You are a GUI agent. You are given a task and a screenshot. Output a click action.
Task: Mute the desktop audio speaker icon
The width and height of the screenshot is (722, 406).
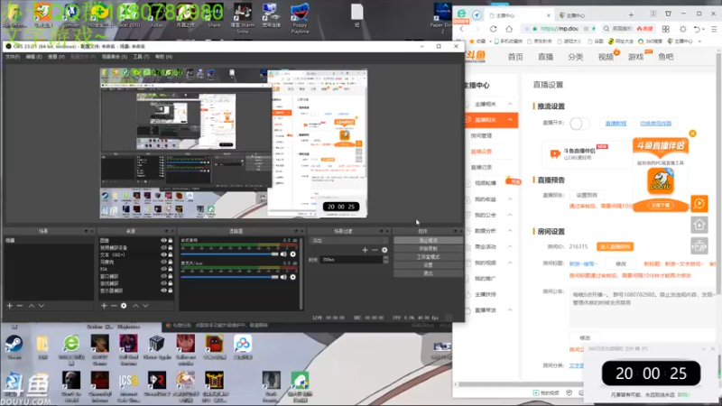[x=283, y=254]
